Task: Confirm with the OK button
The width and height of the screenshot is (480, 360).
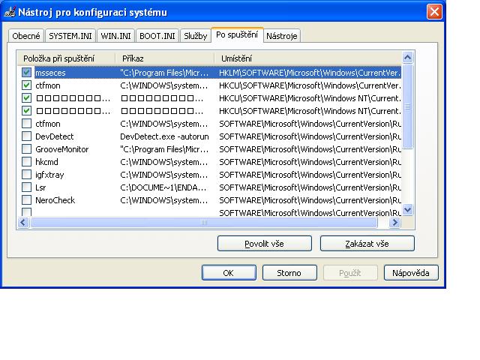Action: 229,273
